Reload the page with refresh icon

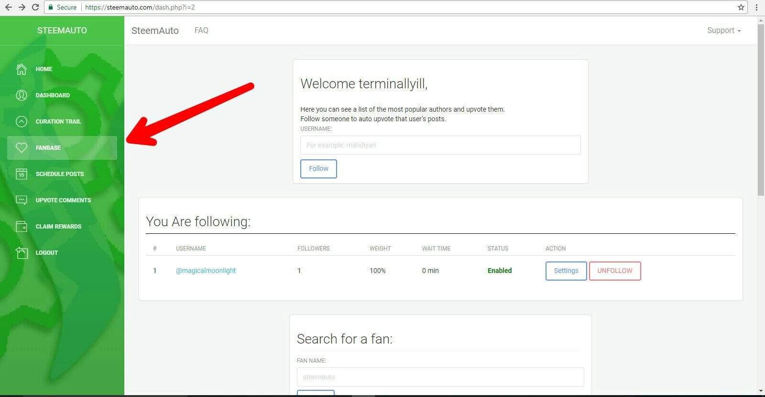35,7
